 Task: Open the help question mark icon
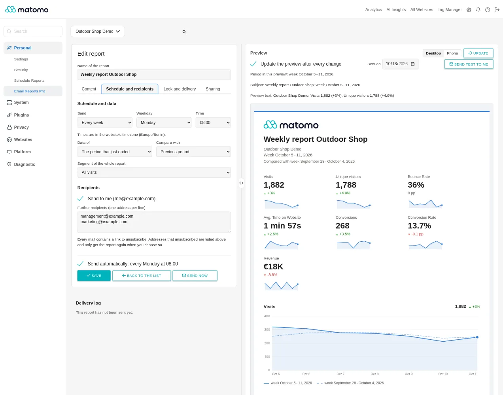pos(488,10)
